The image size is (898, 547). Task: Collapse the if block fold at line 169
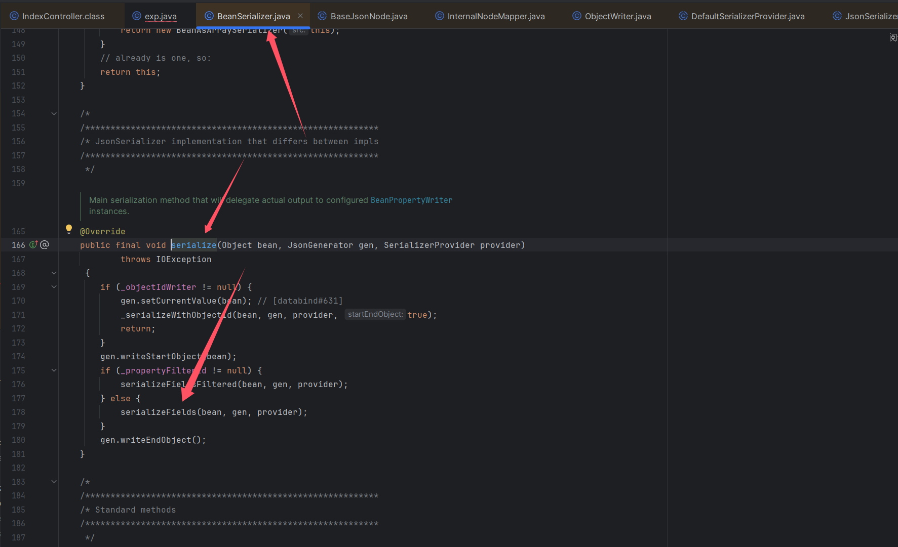(x=54, y=287)
